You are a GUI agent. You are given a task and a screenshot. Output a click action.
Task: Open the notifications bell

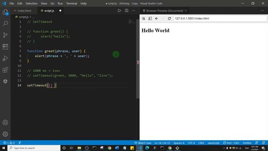pyautogui.click(x=263, y=143)
